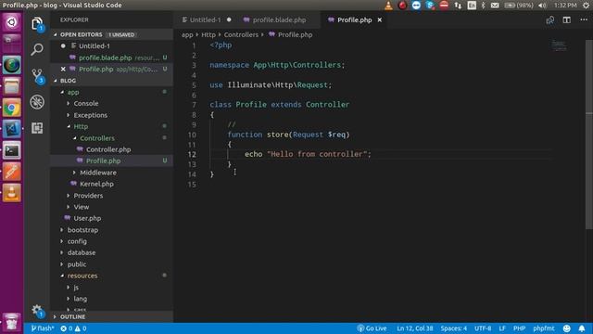Expand the OUTLINE panel
Viewport: 593px width, 334px height.
pyautogui.click(x=111, y=316)
